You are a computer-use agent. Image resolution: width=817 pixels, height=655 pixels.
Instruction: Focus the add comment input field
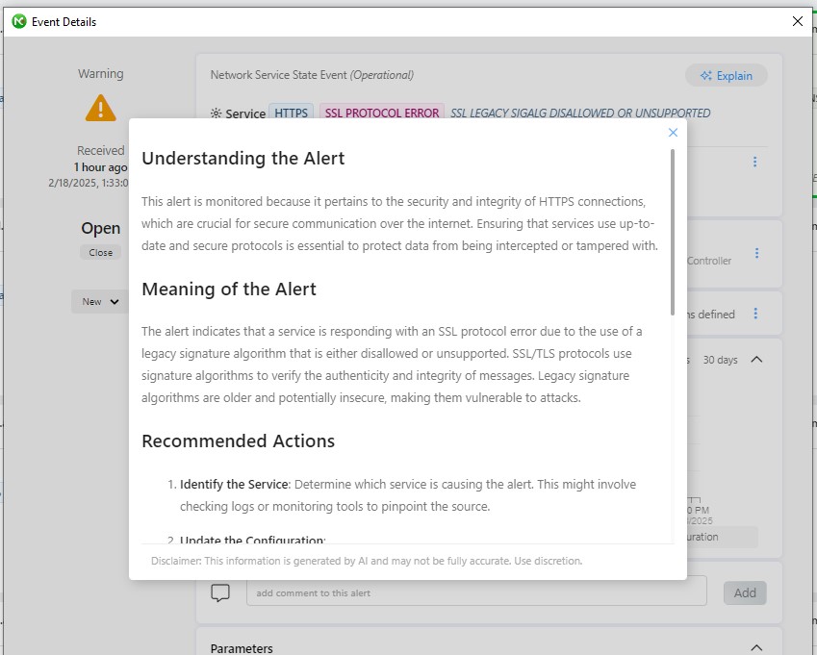[476, 592]
